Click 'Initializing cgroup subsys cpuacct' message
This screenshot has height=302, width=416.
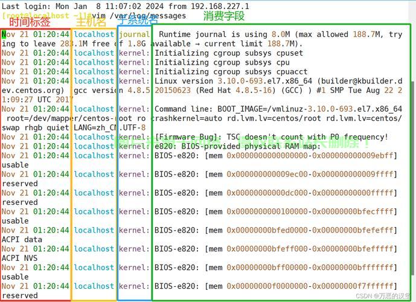[x=231, y=72]
